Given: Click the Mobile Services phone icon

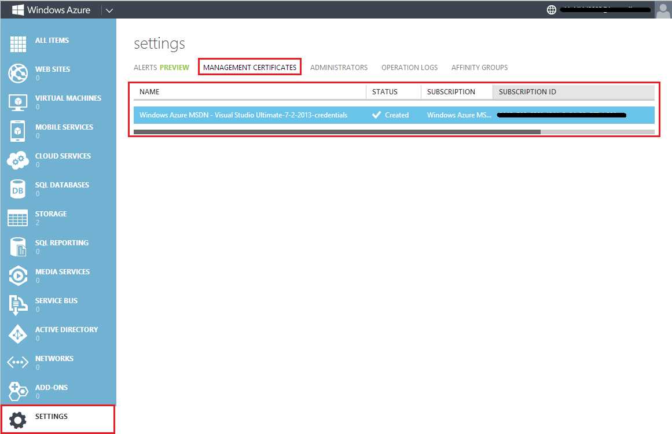Looking at the screenshot, I should (17, 131).
